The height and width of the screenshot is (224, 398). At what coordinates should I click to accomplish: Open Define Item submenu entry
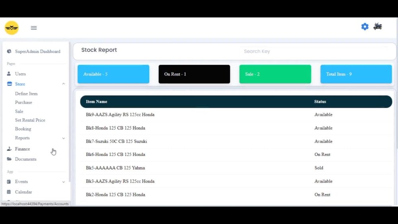pos(26,93)
